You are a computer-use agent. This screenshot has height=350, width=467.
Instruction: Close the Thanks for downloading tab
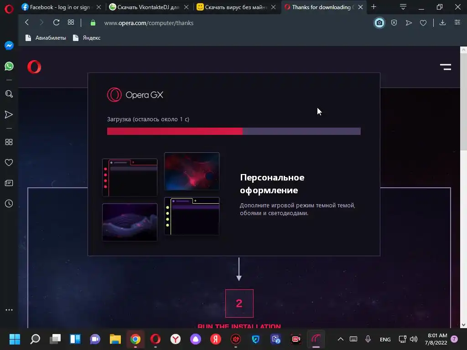360,7
